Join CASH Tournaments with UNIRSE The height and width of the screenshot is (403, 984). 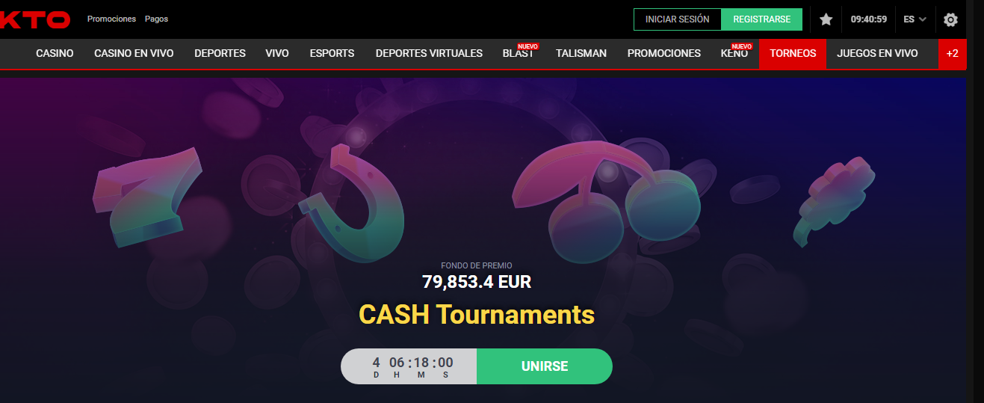coord(545,366)
